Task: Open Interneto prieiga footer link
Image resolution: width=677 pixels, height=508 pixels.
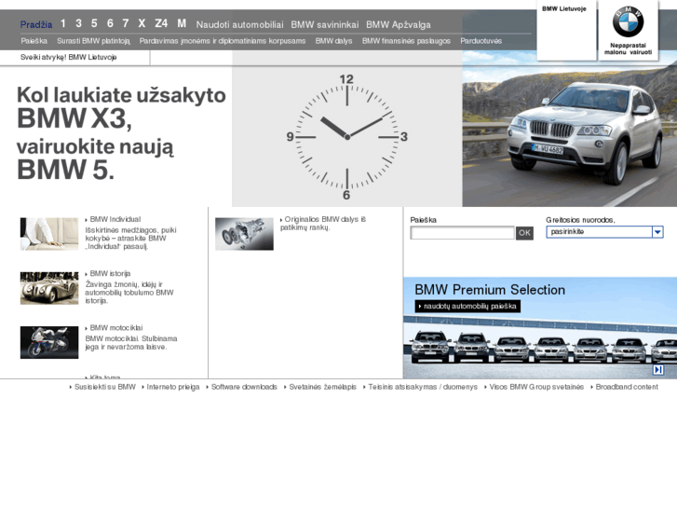Action: click(x=172, y=387)
